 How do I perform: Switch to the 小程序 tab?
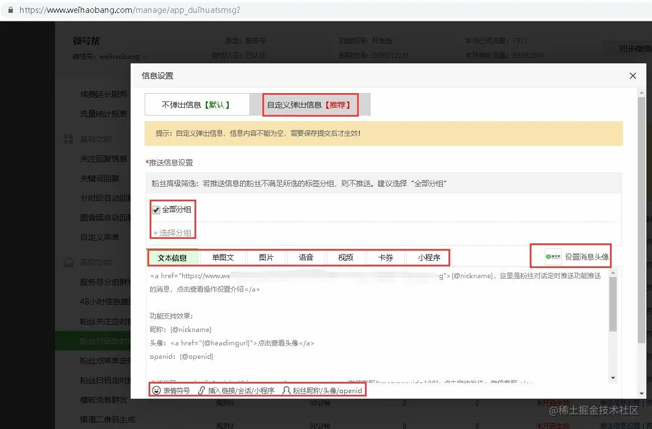pyautogui.click(x=428, y=257)
